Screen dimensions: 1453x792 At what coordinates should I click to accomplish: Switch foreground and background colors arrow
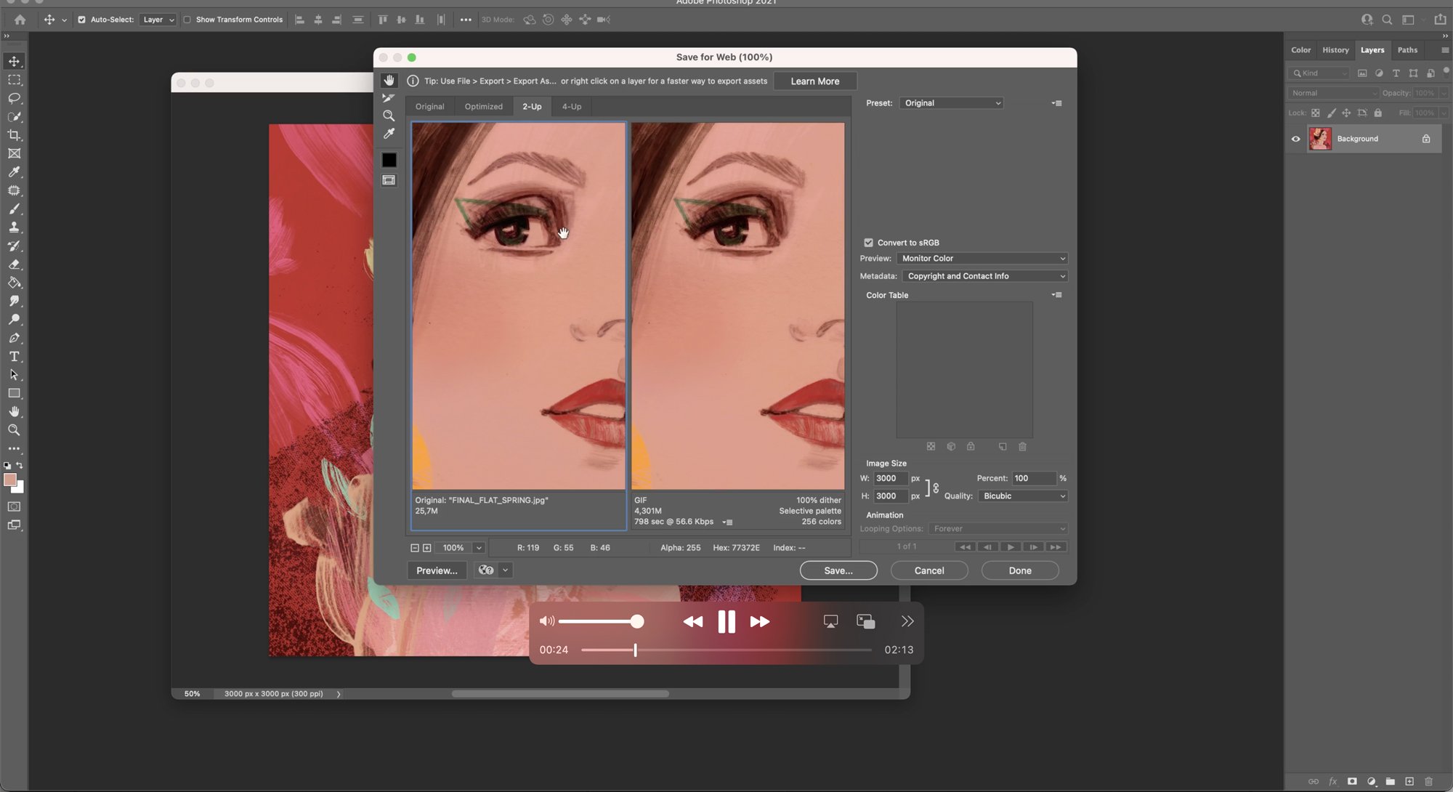tap(20, 465)
